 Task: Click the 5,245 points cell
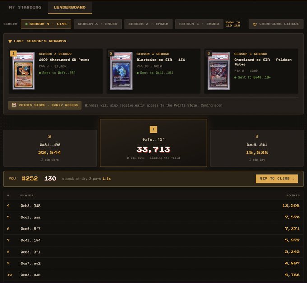(x=292, y=252)
